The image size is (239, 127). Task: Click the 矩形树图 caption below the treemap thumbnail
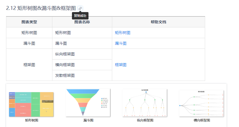click(x=31, y=120)
